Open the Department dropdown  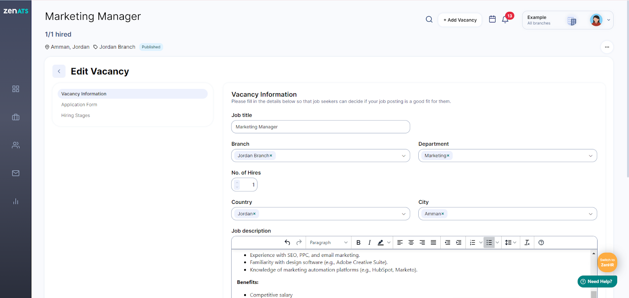[508, 156]
